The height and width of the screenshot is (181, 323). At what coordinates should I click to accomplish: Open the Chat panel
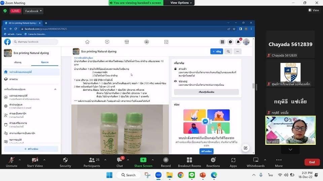coord(119,160)
